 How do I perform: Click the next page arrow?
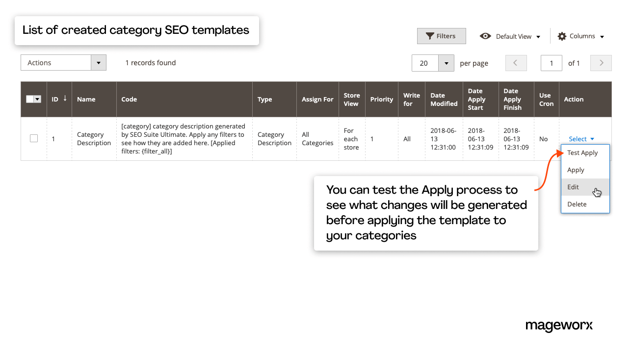pyautogui.click(x=601, y=63)
